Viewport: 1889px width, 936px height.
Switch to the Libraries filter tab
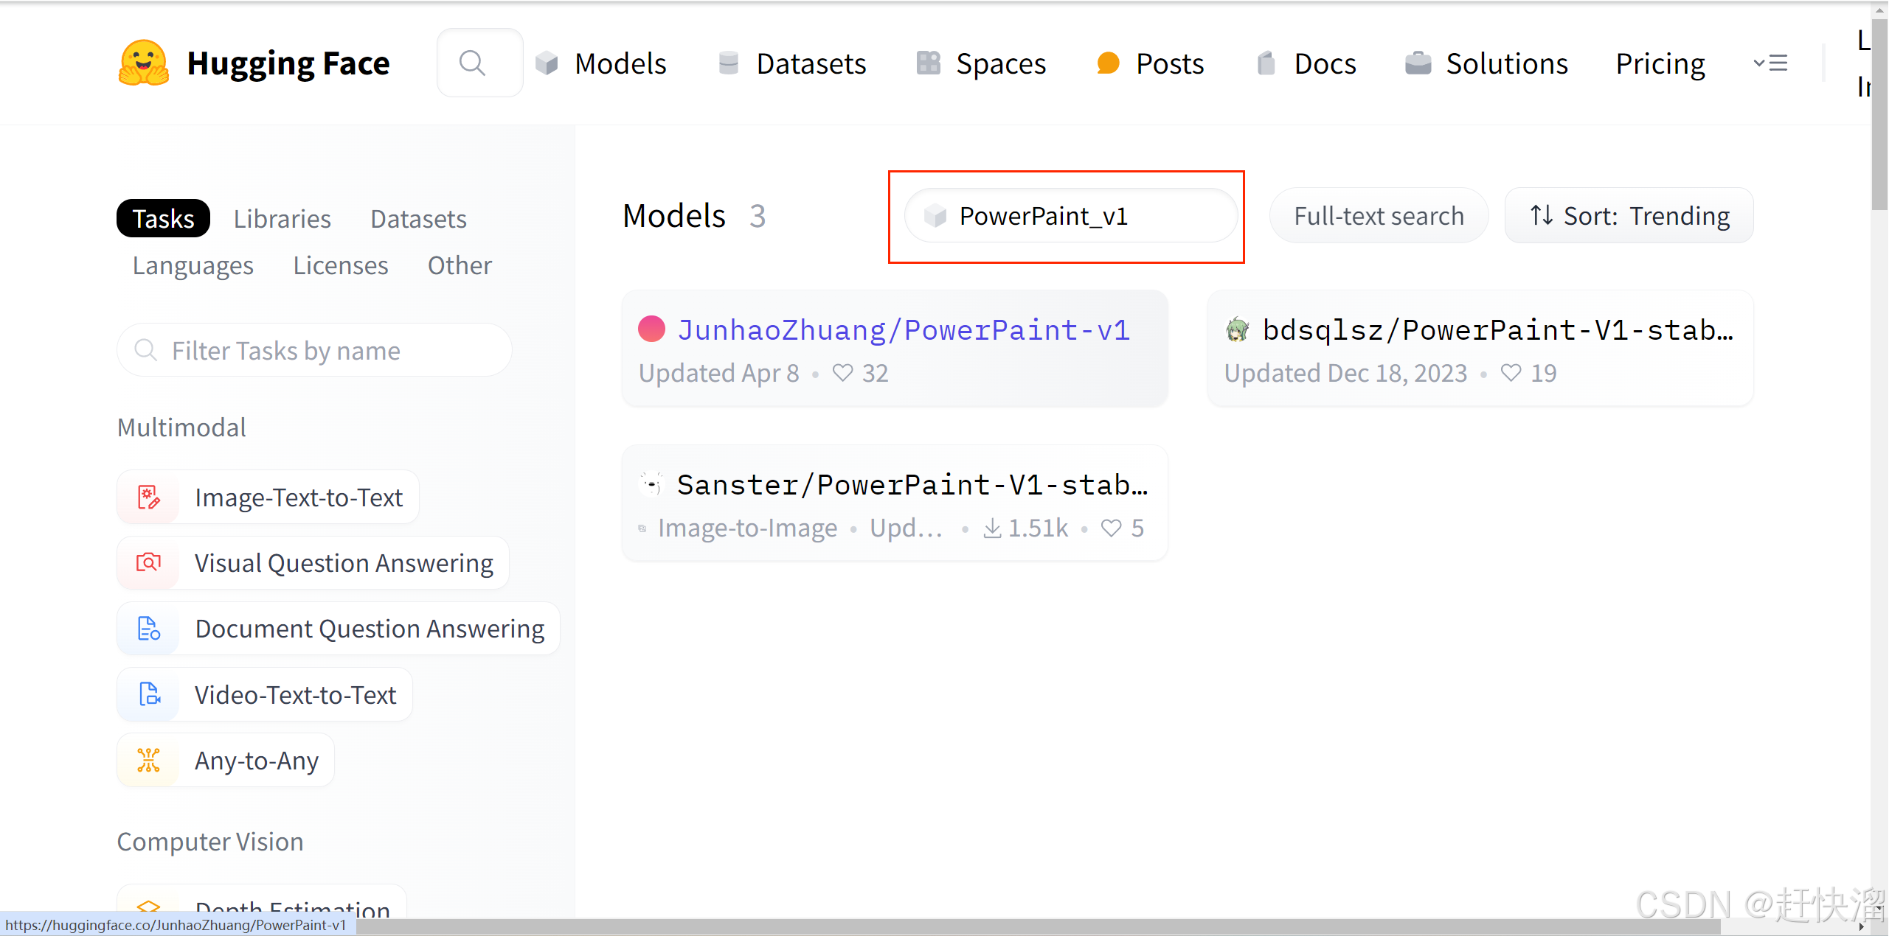[282, 219]
